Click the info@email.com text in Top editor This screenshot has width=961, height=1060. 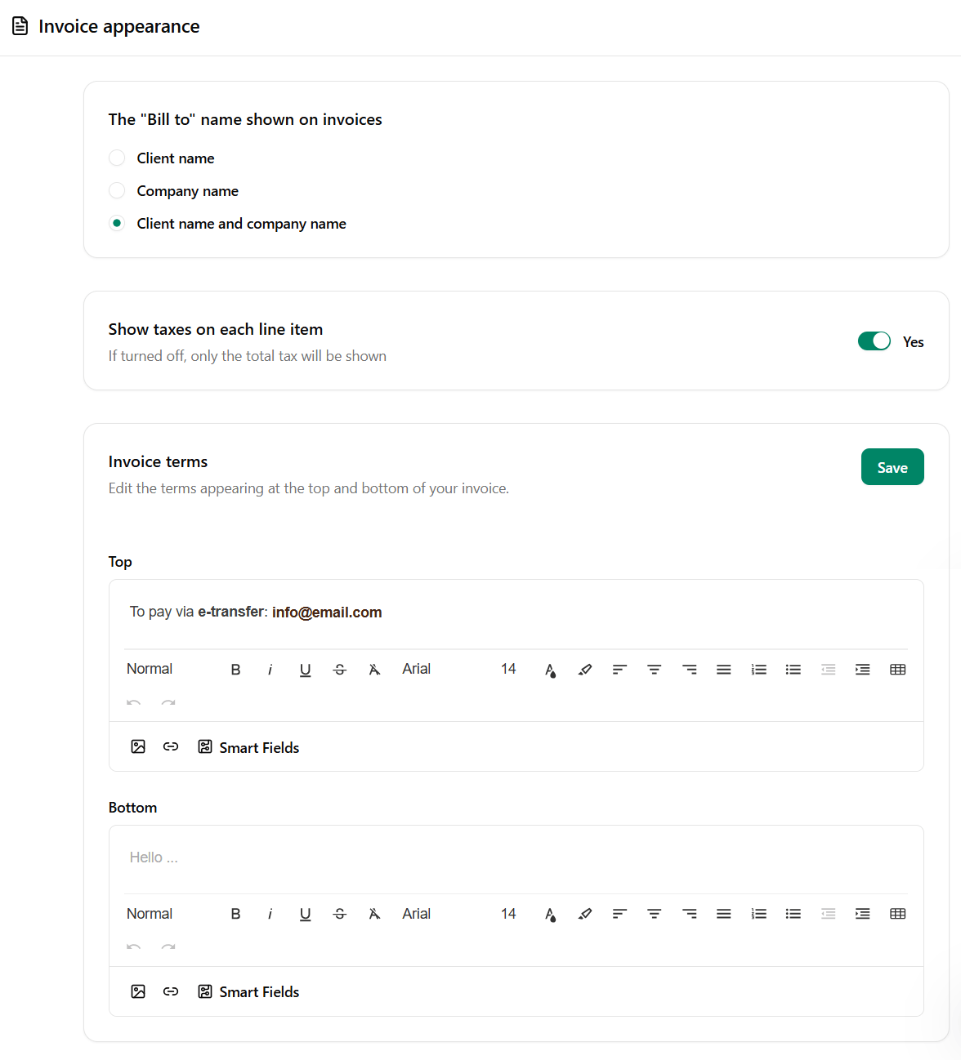[327, 612]
